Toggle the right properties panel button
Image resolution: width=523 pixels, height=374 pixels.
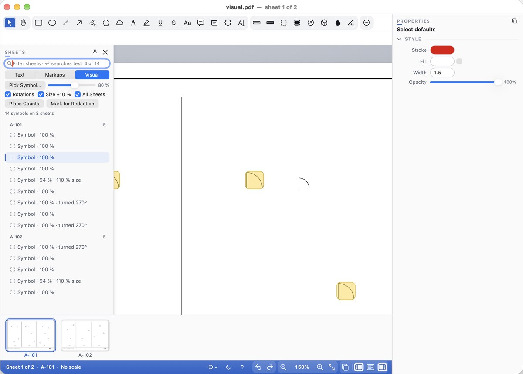pyautogui.click(x=382, y=367)
